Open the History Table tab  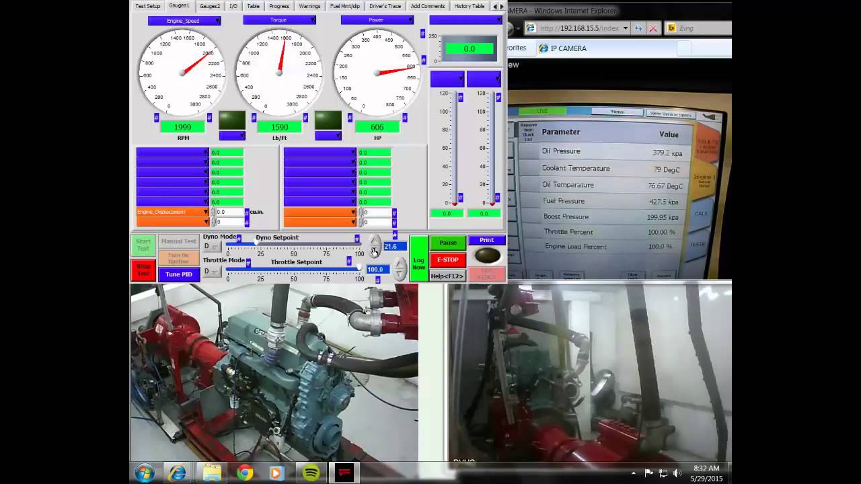click(469, 6)
